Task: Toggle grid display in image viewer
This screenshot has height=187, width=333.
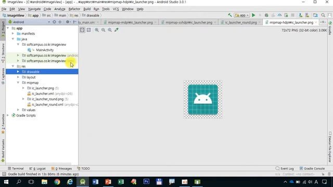Action: coord(89,30)
